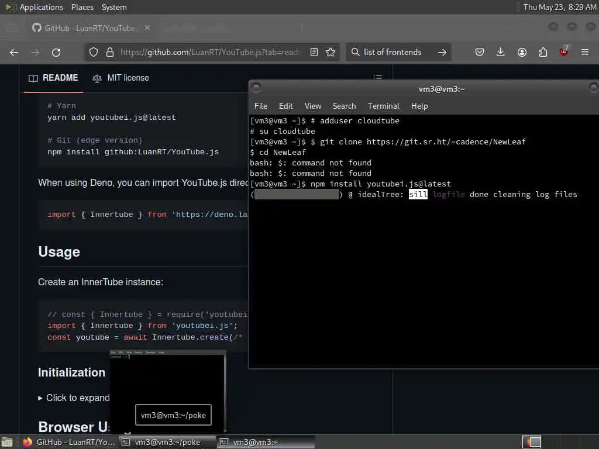Bookmark this page with the star icon
Screen dimensions: 599x449
(x=331, y=52)
